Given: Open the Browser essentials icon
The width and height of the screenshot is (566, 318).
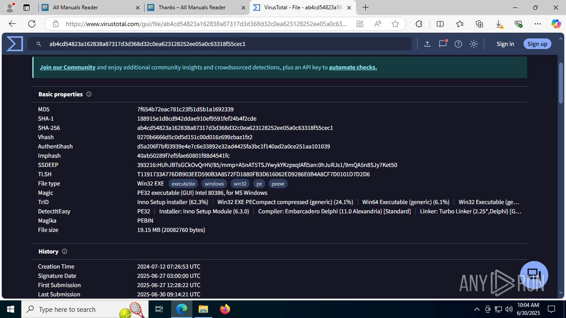Looking at the screenshot, I should pos(518,24).
